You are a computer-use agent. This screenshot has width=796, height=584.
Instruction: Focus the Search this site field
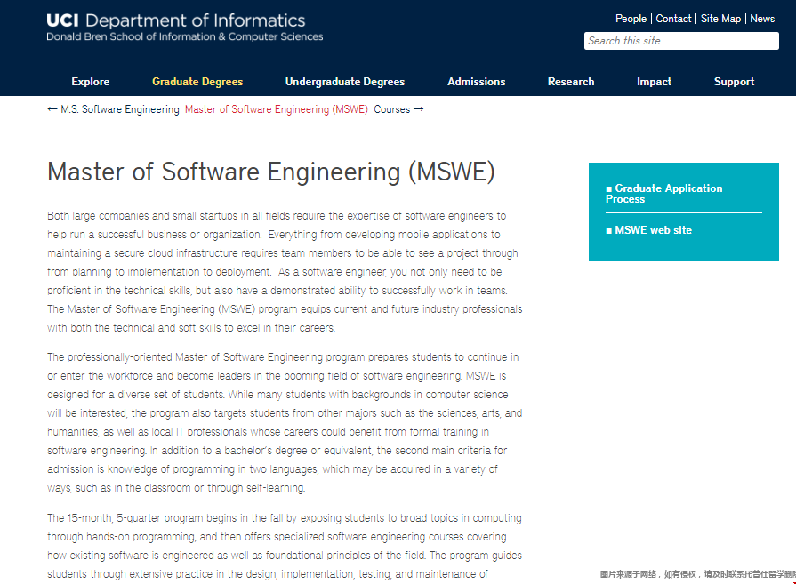(x=681, y=41)
